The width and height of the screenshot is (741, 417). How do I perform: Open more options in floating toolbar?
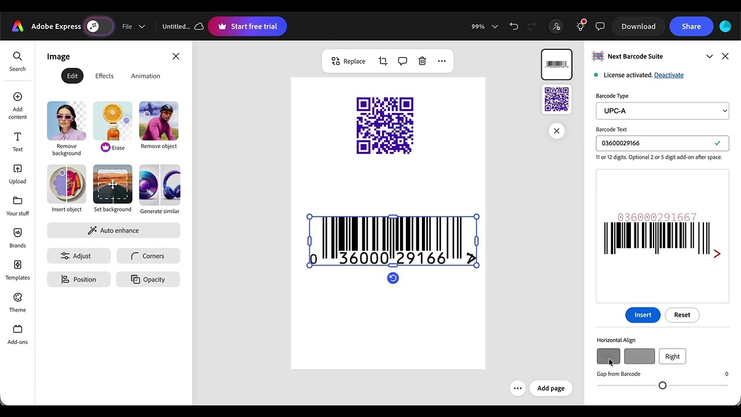[x=442, y=61]
